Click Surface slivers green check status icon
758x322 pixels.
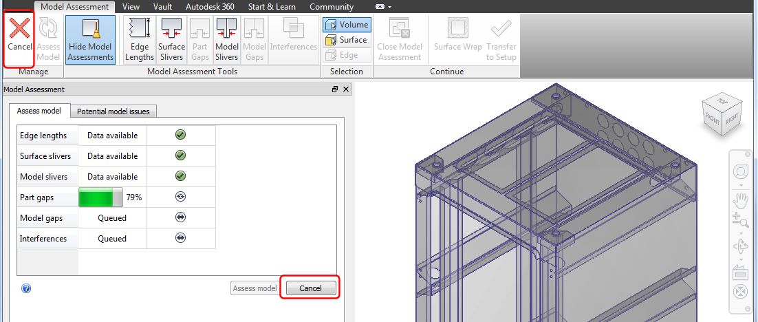[180, 155]
